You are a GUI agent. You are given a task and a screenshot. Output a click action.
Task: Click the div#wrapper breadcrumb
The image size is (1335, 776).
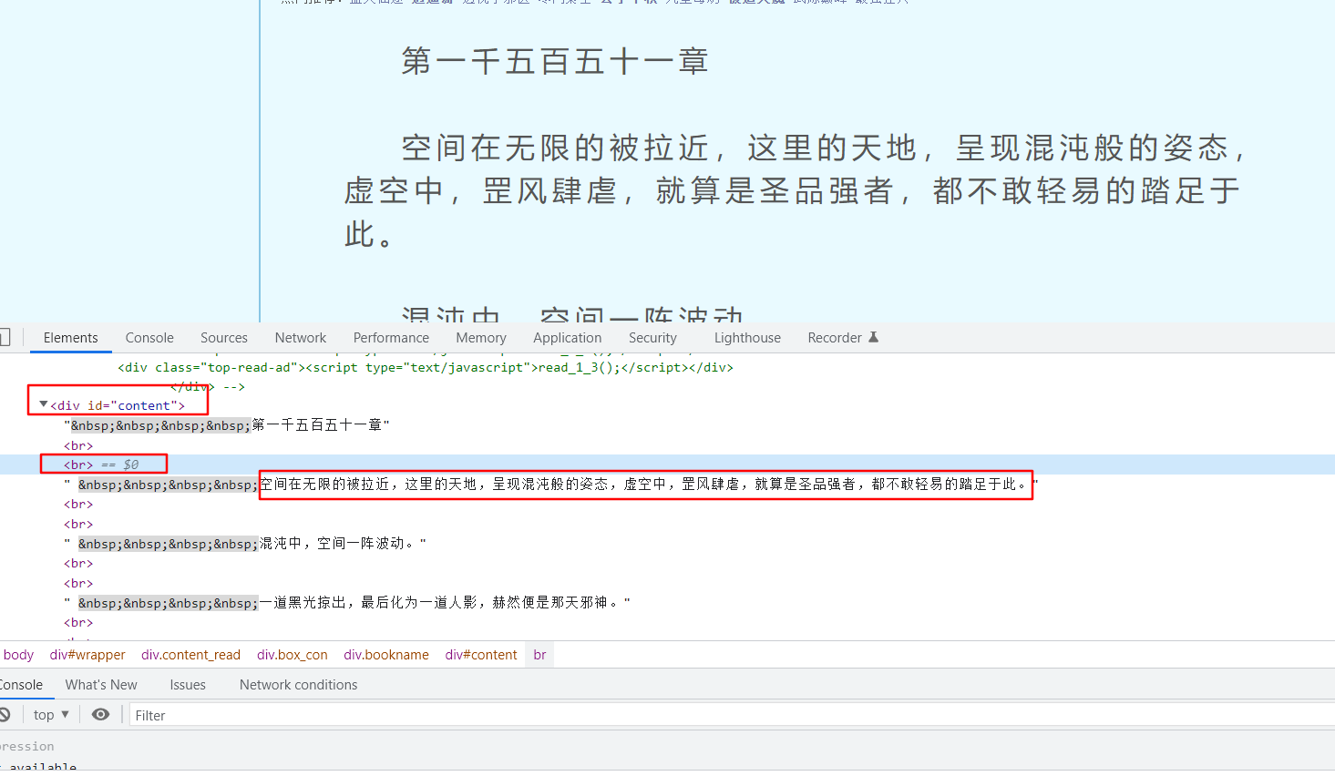pos(87,655)
